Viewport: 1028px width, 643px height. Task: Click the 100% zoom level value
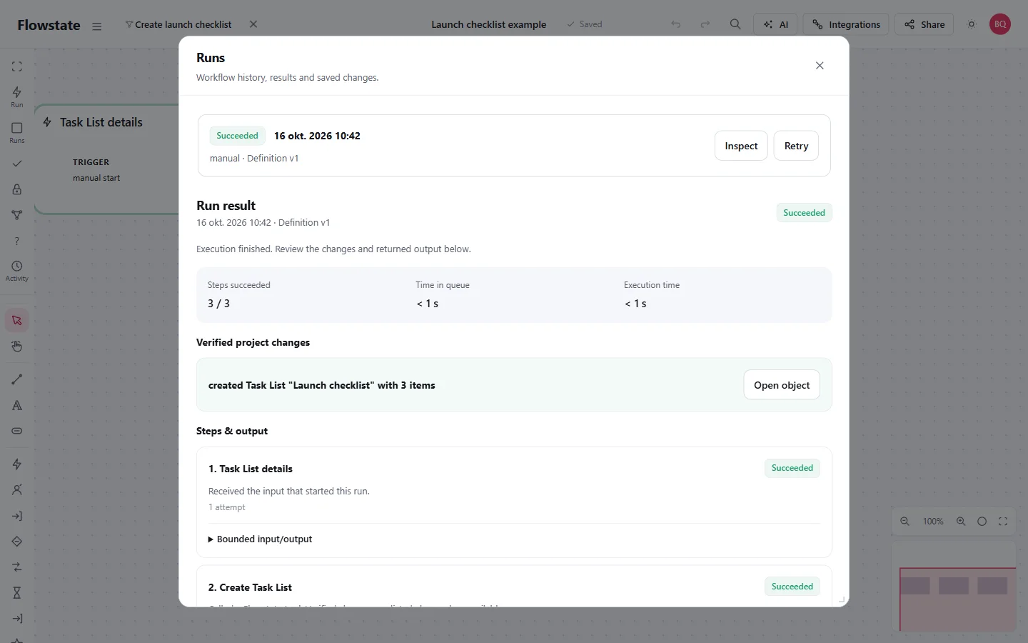point(933,522)
